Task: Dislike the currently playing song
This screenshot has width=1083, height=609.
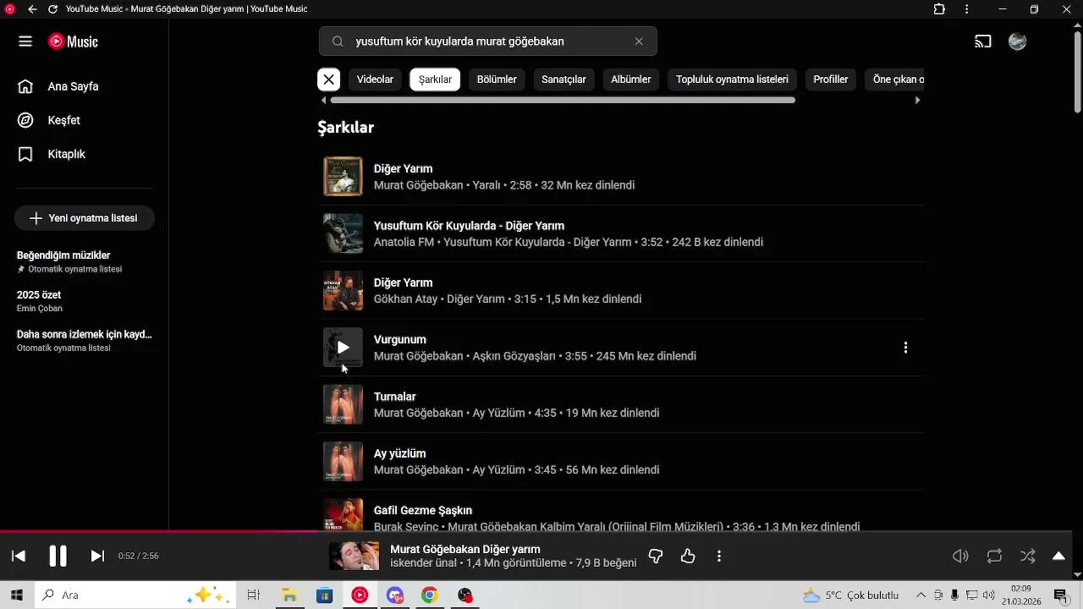Action: pyautogui.click(x=655, y=556)
